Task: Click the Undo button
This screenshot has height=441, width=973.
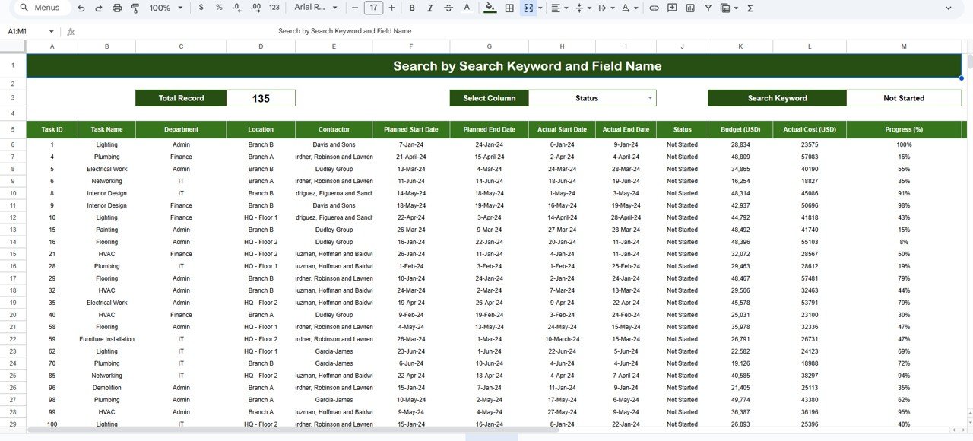Action: (x=80, y=8)
